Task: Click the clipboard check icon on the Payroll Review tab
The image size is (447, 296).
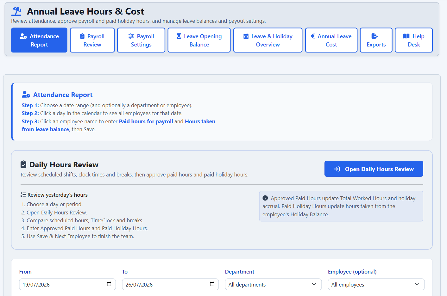Action: (x=82, y=36)
